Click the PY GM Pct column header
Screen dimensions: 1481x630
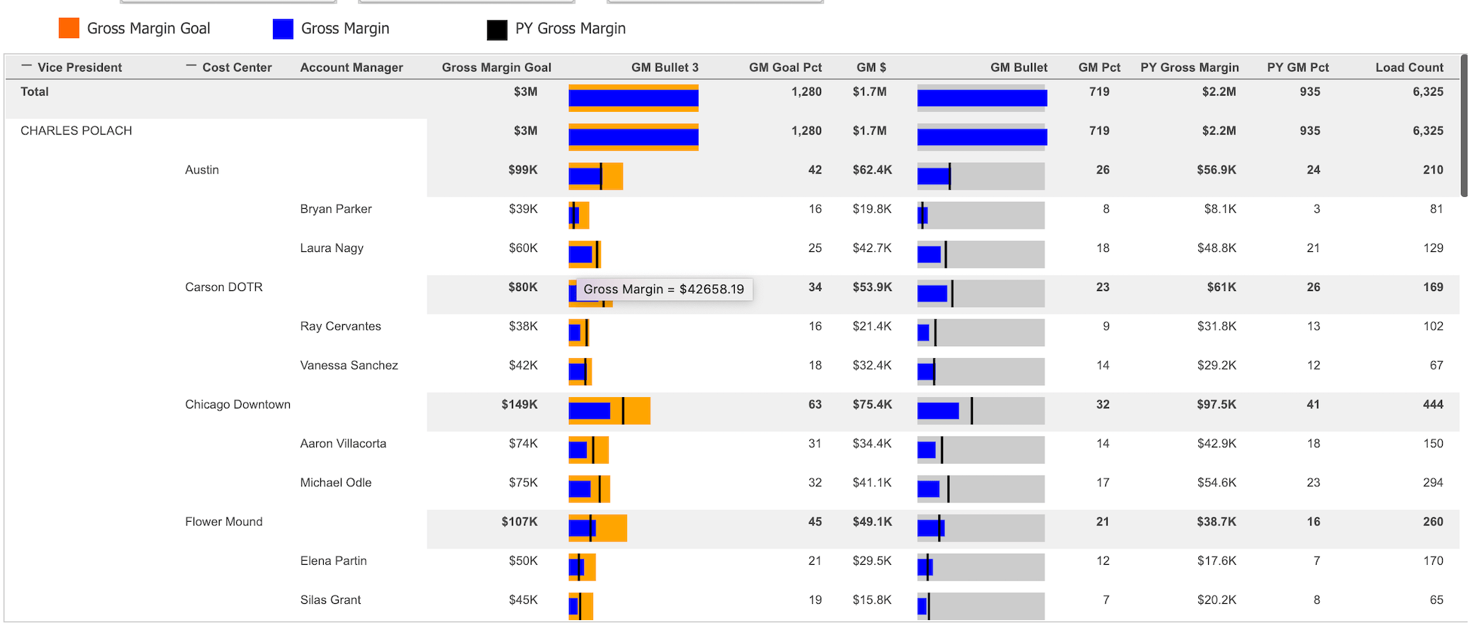[x=1297, y=67]
